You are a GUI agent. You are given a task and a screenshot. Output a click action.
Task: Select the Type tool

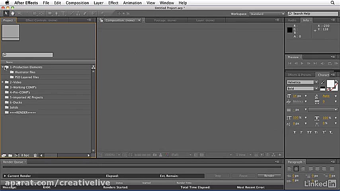click(63, 14)
